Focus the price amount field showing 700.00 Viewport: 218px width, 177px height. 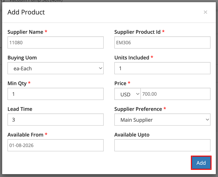click(x=175, y=94)
